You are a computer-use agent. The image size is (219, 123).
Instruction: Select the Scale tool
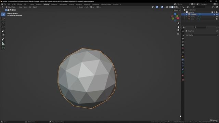coord(3,31)
